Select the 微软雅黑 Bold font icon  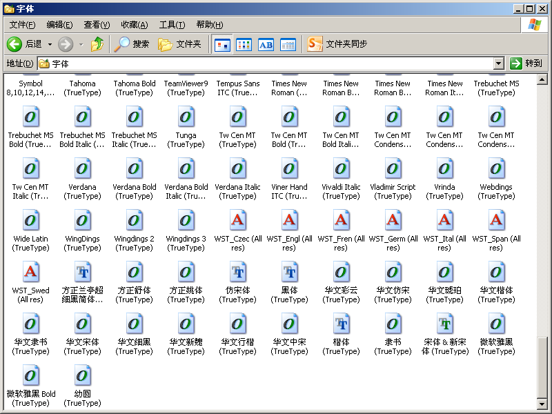coord(30,375)
